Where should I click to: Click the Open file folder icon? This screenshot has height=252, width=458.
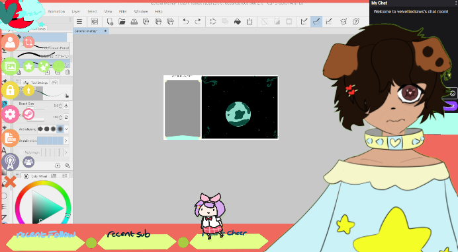[122, 22]
